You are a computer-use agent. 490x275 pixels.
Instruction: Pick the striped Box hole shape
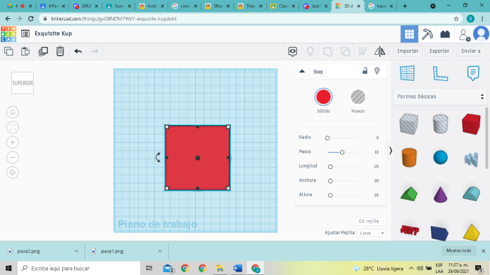[409, 124]
